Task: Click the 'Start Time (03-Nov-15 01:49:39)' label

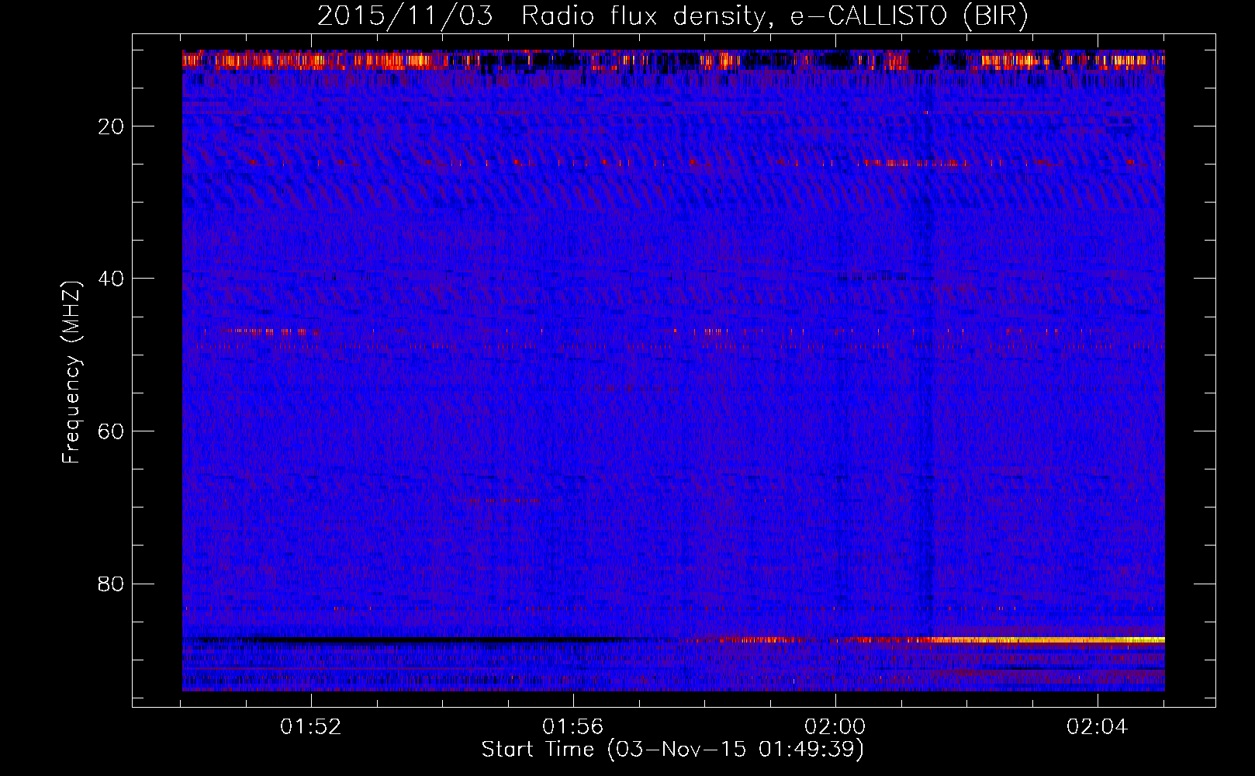Action: tap(672, 750)
